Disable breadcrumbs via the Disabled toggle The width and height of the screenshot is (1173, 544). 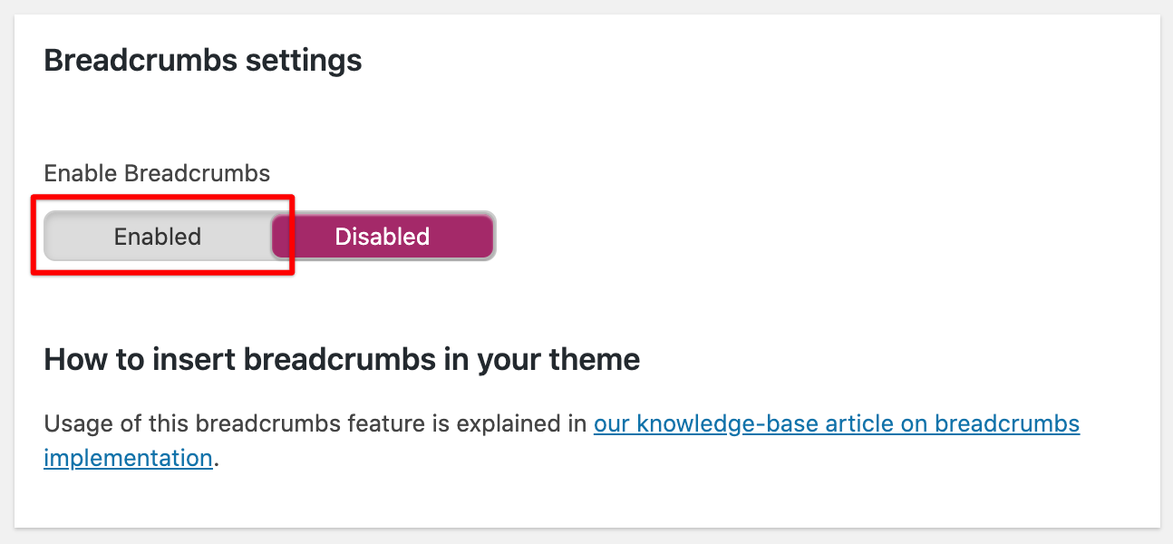point(382,237)
